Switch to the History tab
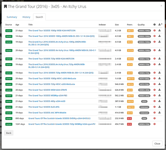Screen dimensions: 166x150 click(26, 17)
